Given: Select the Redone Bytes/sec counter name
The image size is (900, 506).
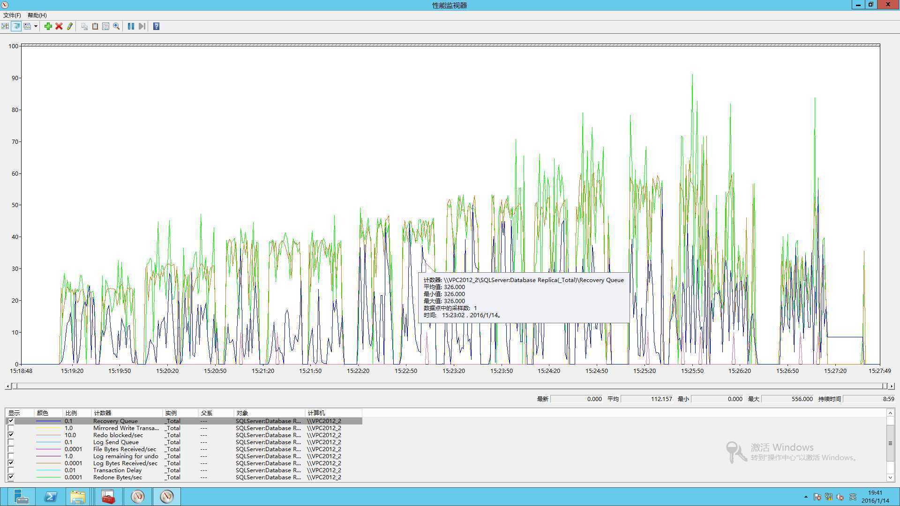Looking at the screenshot, I should [x=118, y=477].
